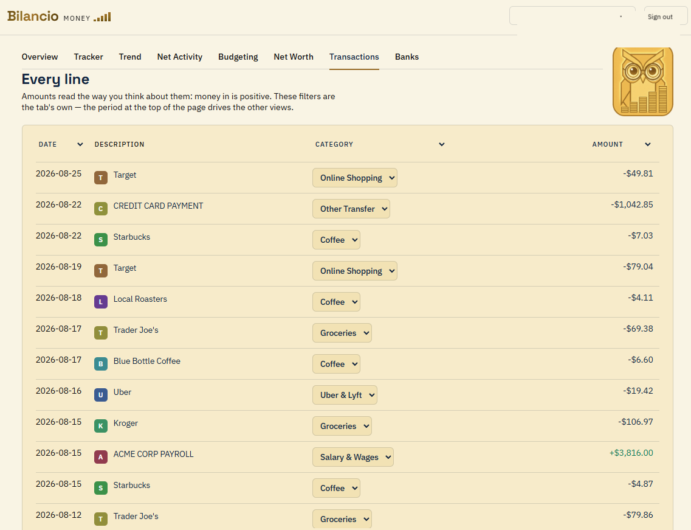This screenshot has width=691, height=530.
Task: Click the Kroger merchant icon
Action: coord(100,426)
